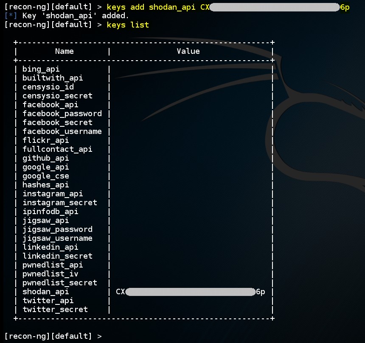The height and width of the screenshot is (343, 365).
Task: Select the censysio_id row name
Action: point(48,87)
